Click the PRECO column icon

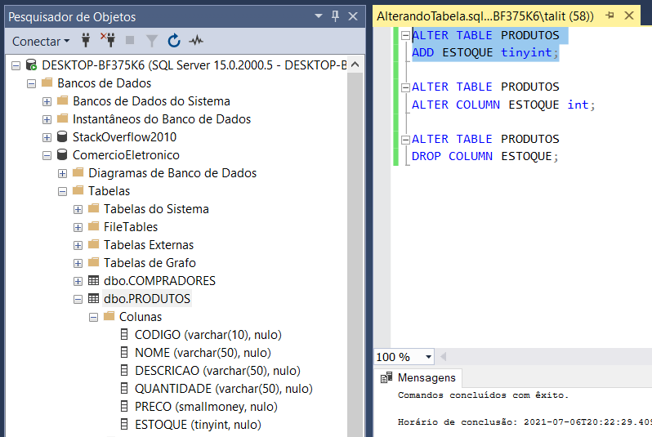click(124, 406)
